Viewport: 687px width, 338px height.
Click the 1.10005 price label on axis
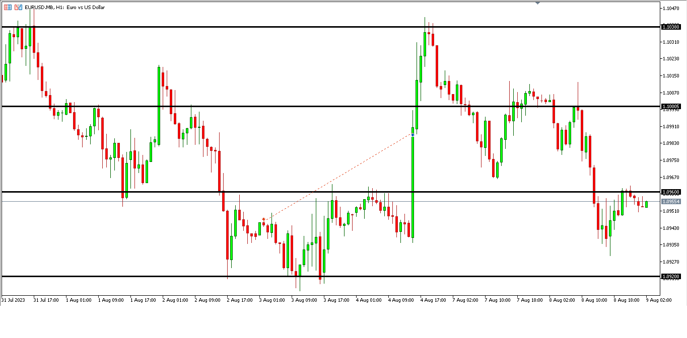pos(671,106)
